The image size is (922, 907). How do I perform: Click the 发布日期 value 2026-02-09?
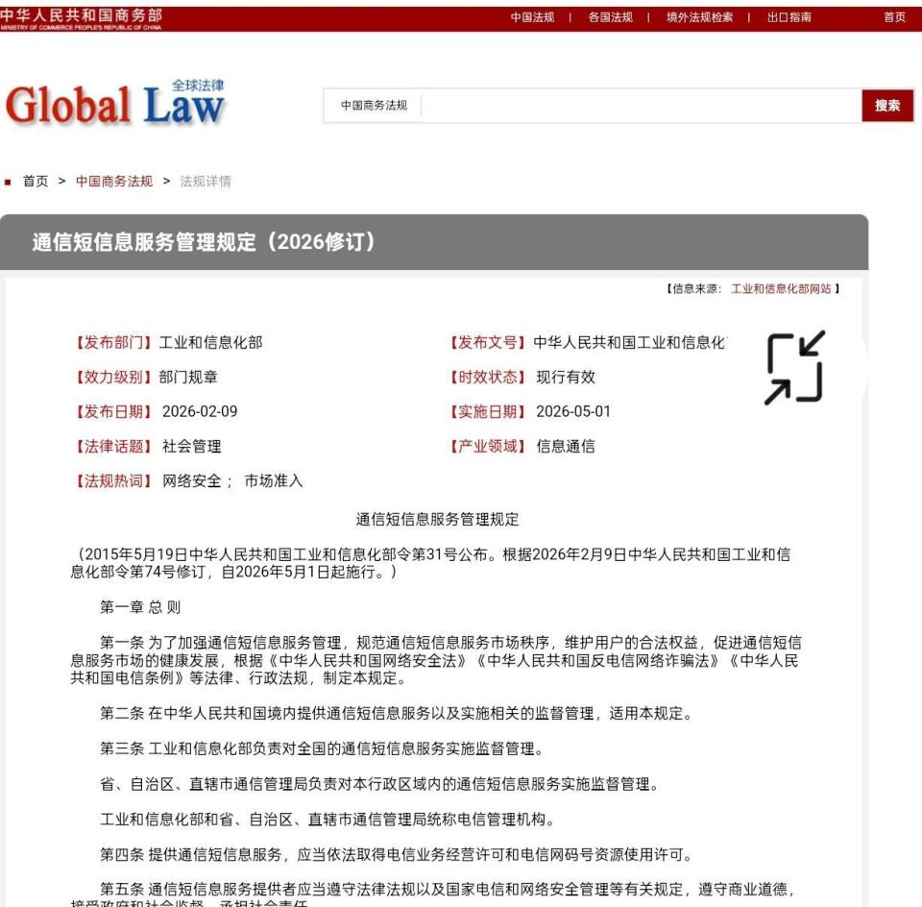pos(200,412)
